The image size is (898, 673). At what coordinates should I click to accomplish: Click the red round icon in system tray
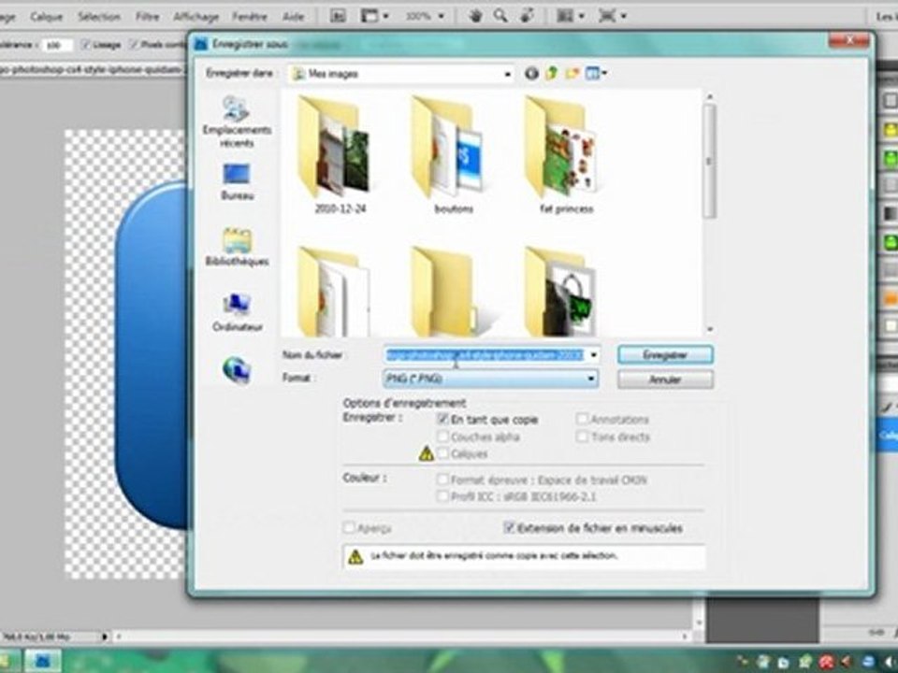pos(825,662)
